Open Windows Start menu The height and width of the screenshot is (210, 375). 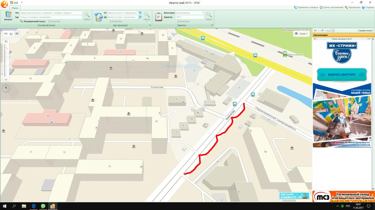[x=4, y=206]
